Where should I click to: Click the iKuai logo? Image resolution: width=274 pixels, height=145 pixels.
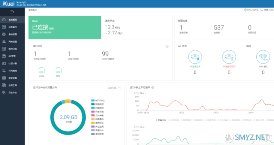click(x=8, y=4)
